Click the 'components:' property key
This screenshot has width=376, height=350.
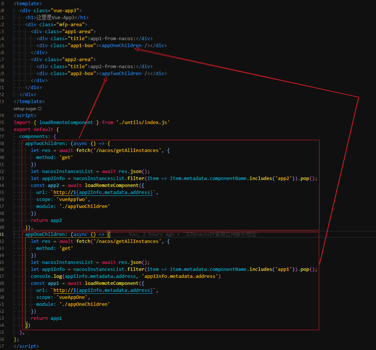35,137
